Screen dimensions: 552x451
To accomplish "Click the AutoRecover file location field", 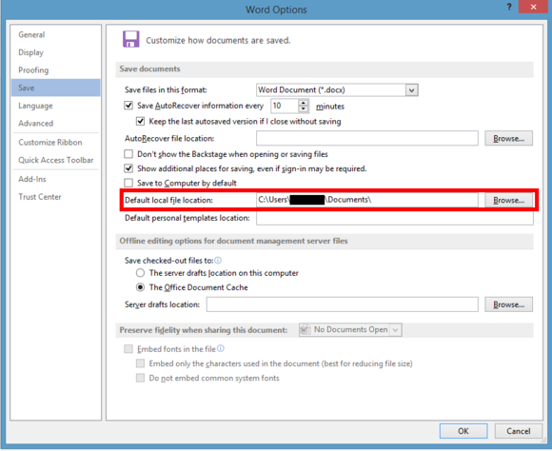I will click(367, 138).
